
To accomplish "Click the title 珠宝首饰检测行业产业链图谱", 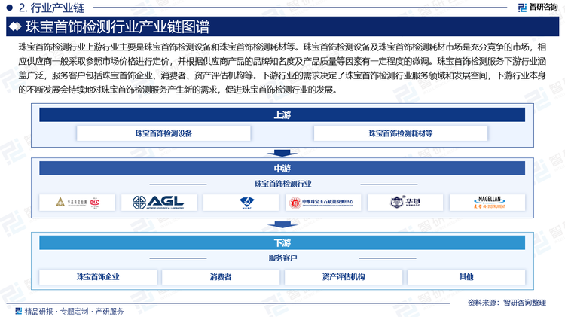I will [118, 26].
